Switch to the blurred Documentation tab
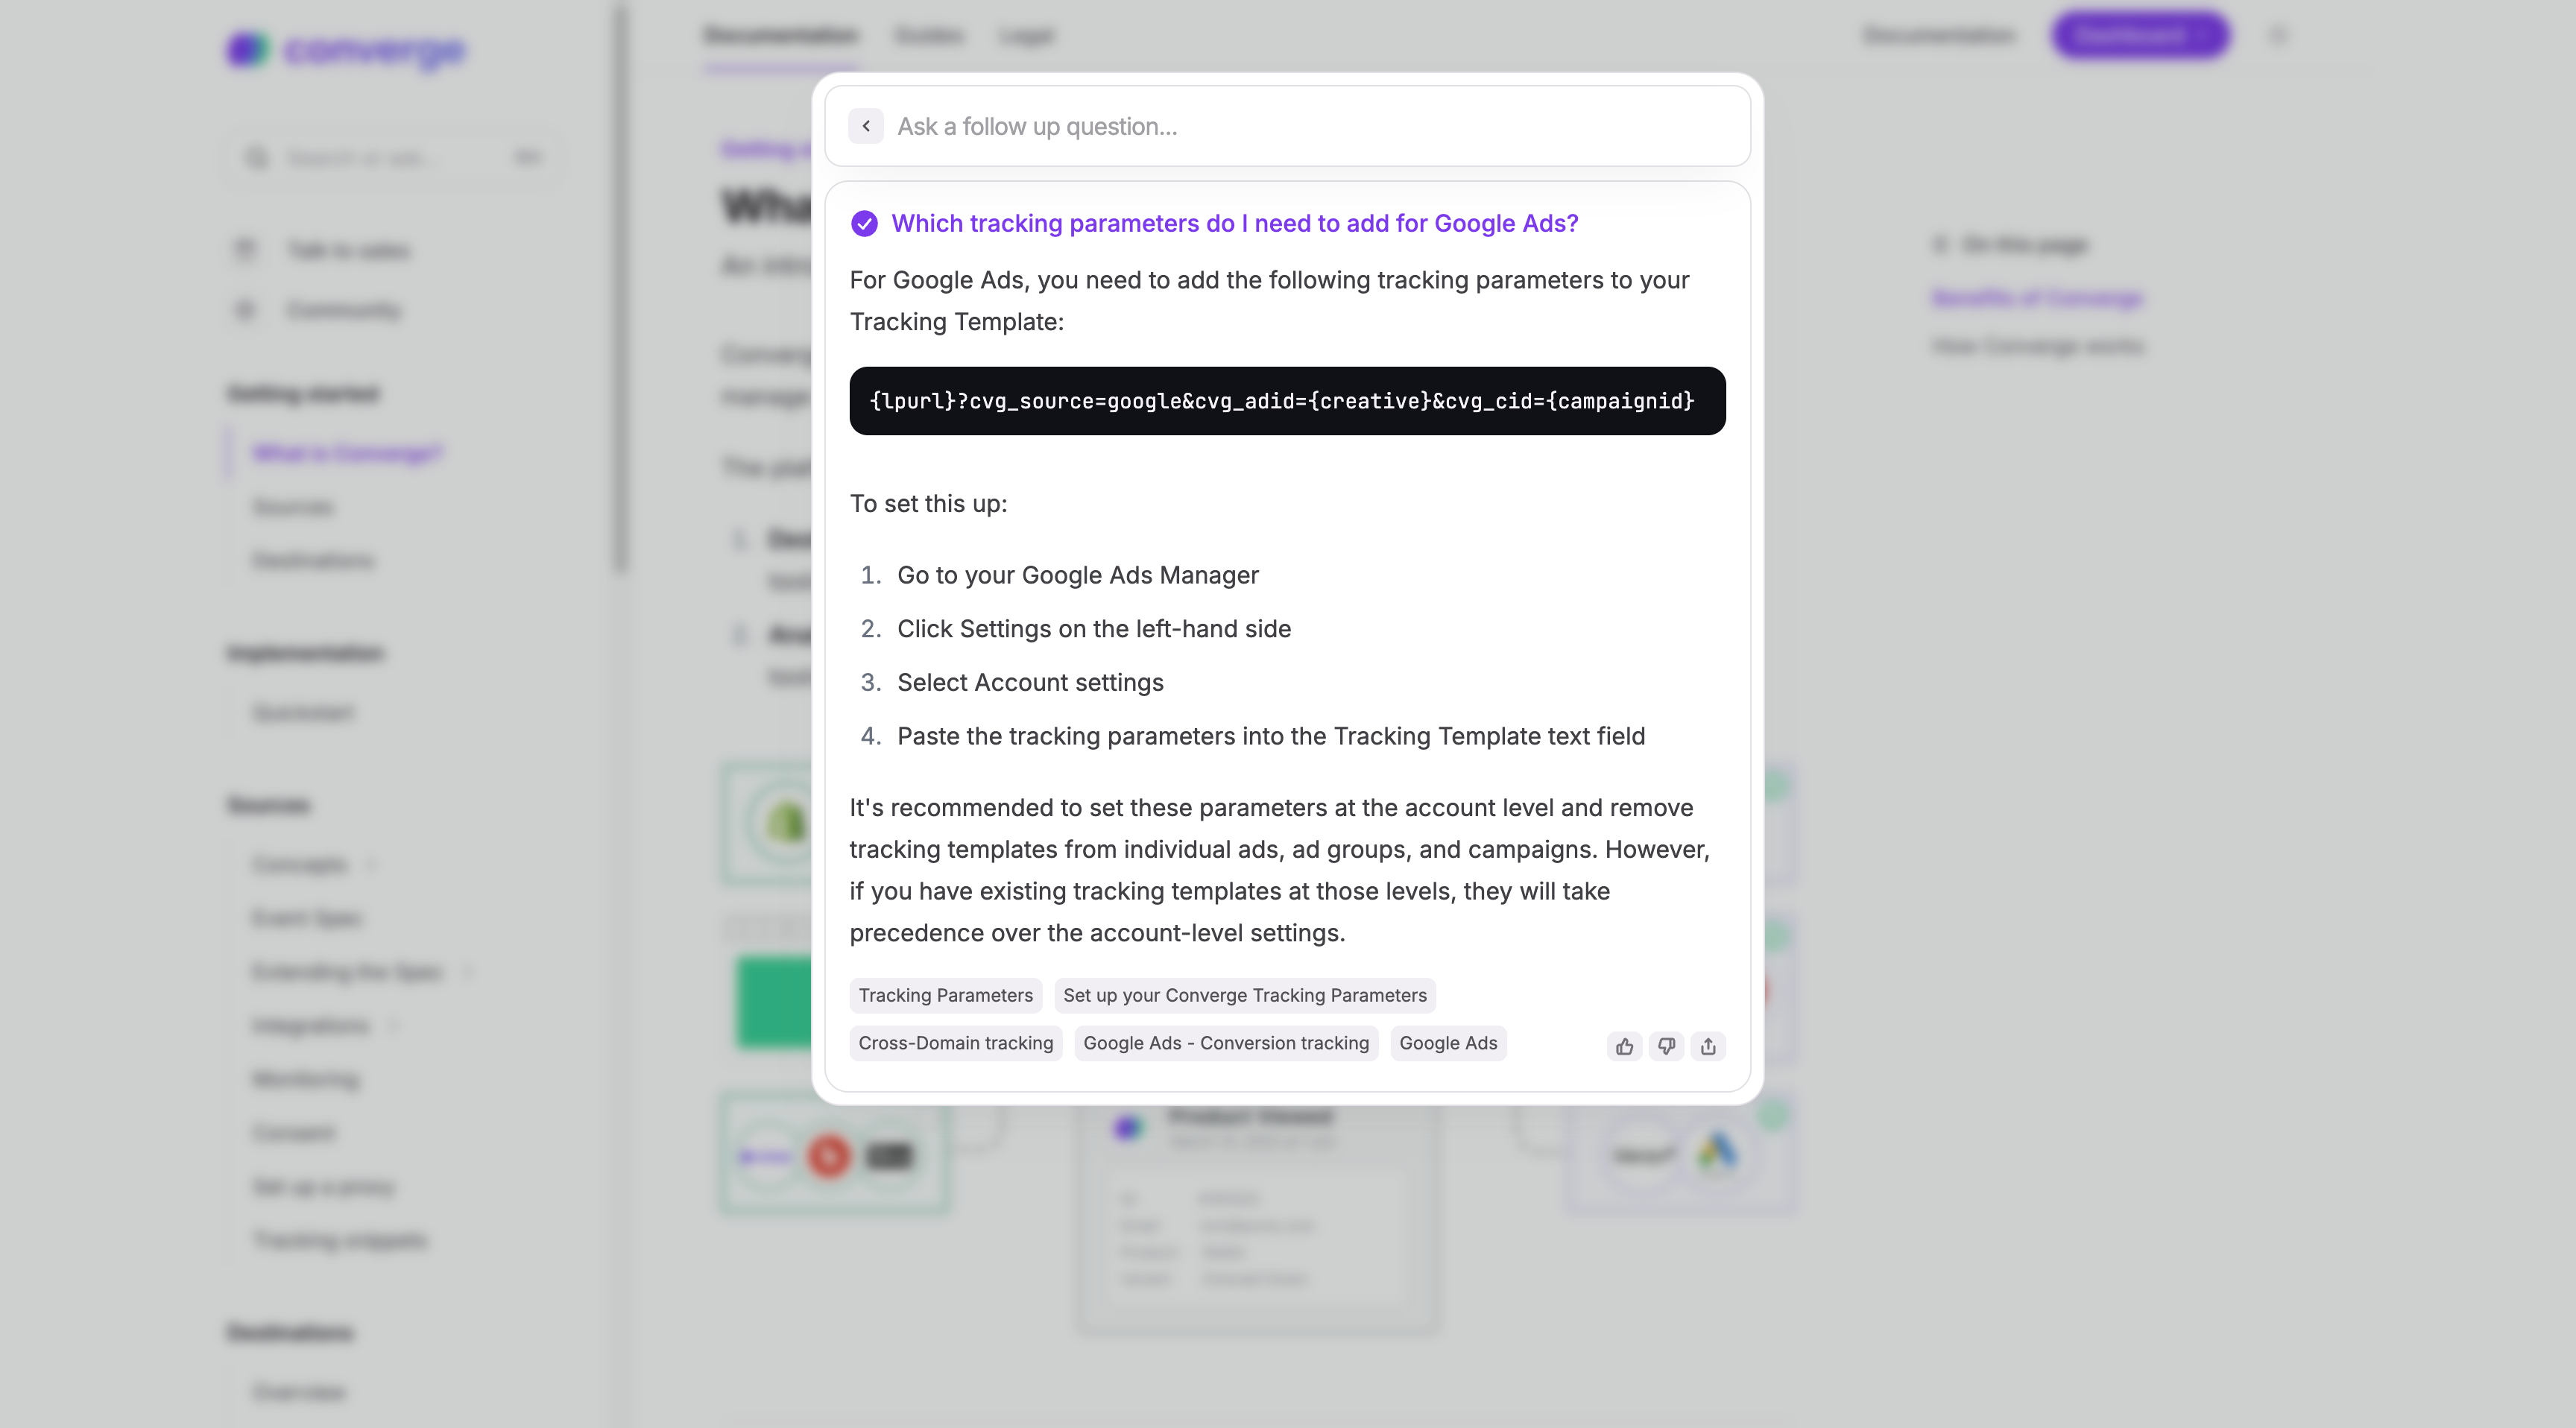This screenshot has width=2576, height=1428. click(x=780, y=36)
